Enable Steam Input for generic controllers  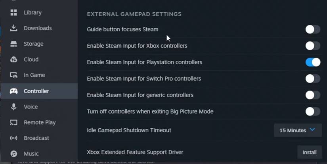313,95
